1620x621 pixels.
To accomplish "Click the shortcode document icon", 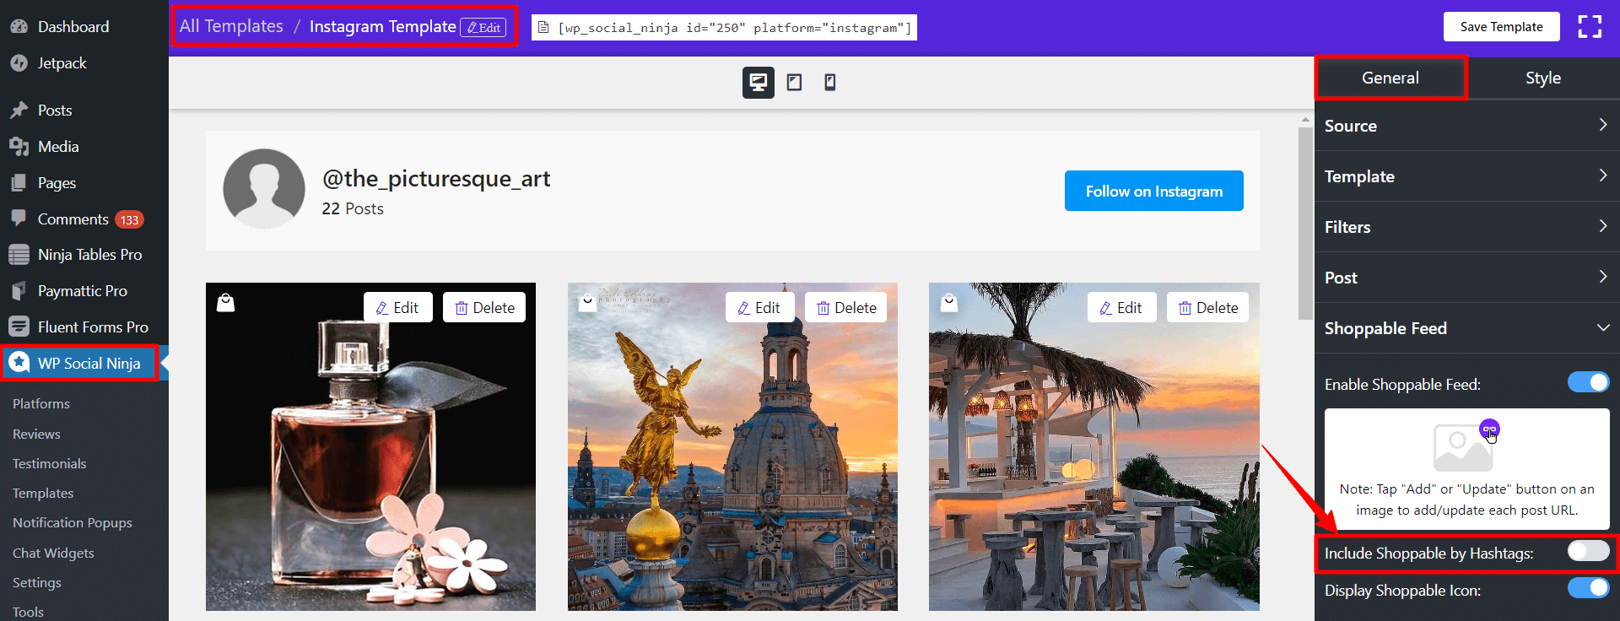I will (544, 28).
